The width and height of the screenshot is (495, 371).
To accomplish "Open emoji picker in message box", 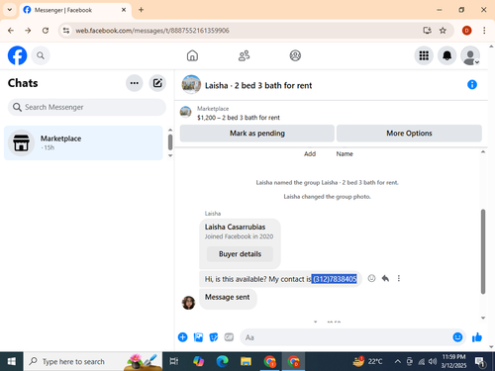I will [x=457, y=337].
